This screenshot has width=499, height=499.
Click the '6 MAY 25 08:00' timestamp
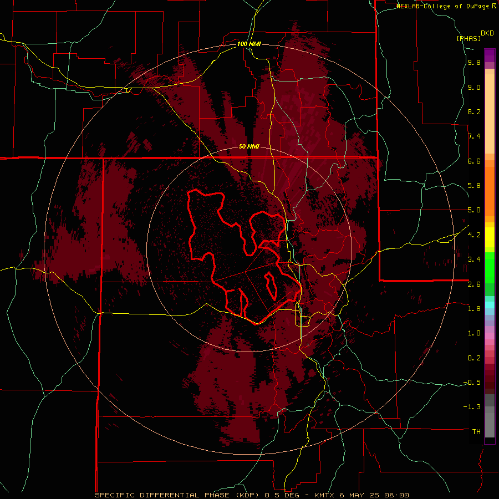pos(375,495)
